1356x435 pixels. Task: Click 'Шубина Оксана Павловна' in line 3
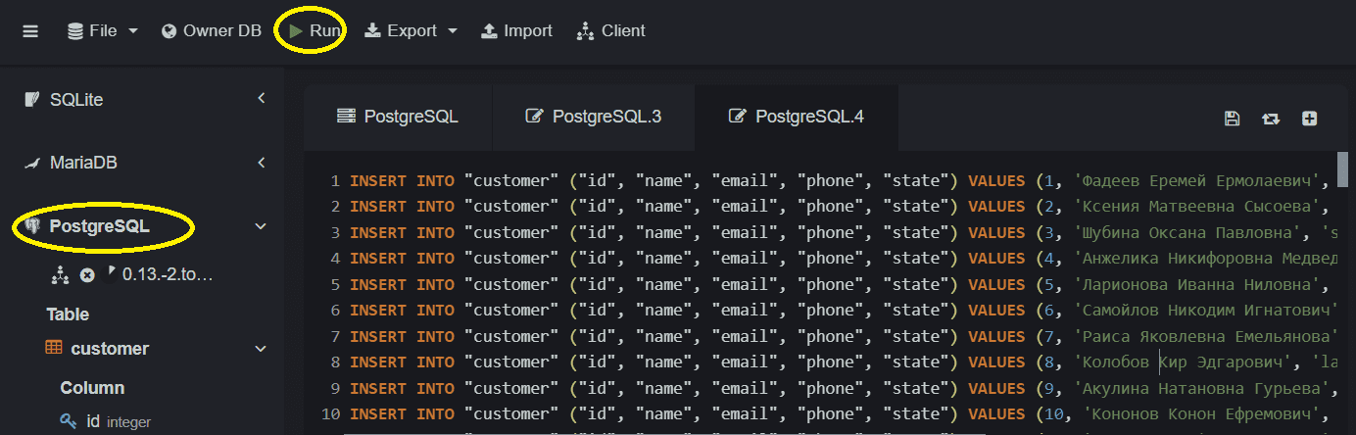tap(1189, 232)
